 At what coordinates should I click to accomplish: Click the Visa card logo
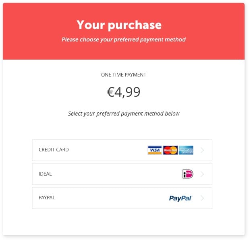(155, 150)
